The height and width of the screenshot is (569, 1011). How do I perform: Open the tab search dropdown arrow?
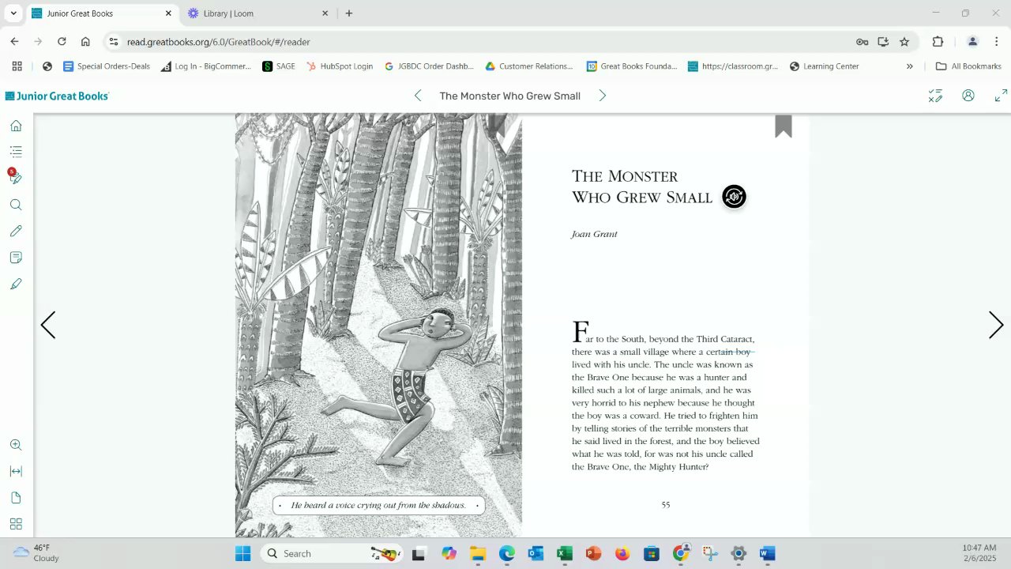coord(13,13)
